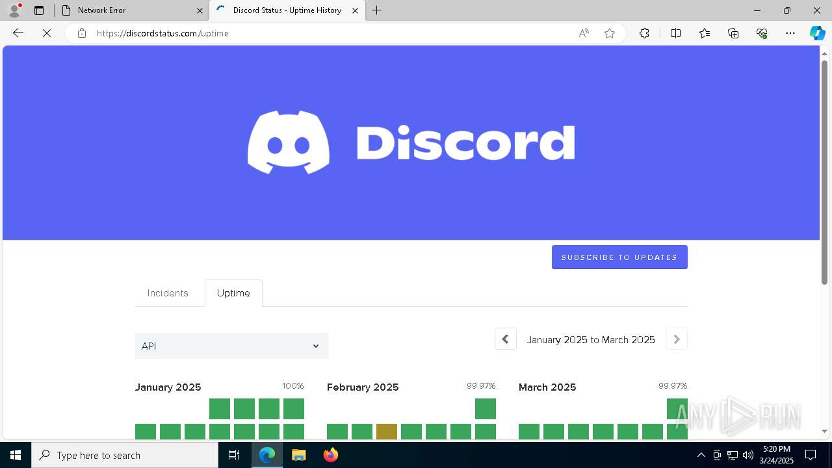
Task: Open the Extensions menu
Action: (644, 33)
